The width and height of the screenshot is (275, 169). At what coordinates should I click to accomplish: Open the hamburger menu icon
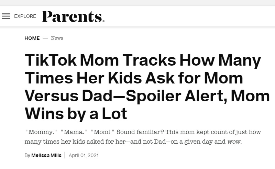pos(6,16)
